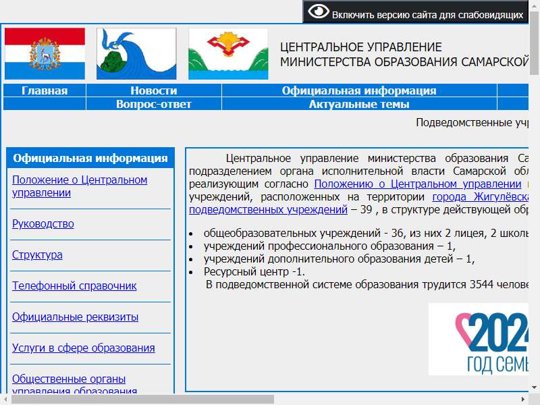Click the Официальная информация sidebar header

tap(90, 158)
